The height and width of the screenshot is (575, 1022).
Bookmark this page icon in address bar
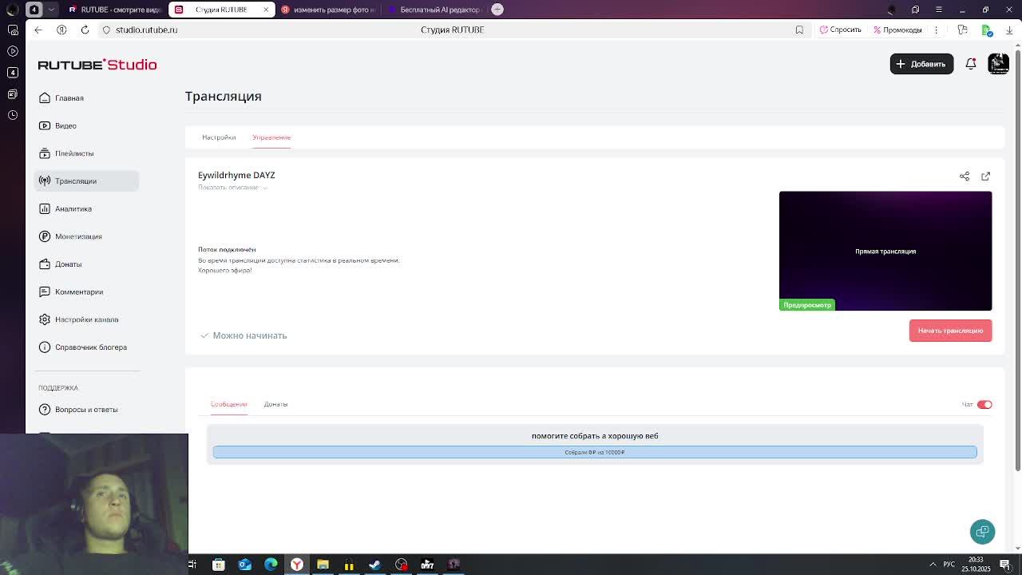click(799, 30)
